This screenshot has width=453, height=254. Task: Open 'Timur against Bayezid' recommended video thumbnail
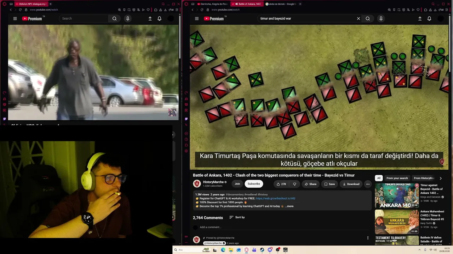(397, 195)
